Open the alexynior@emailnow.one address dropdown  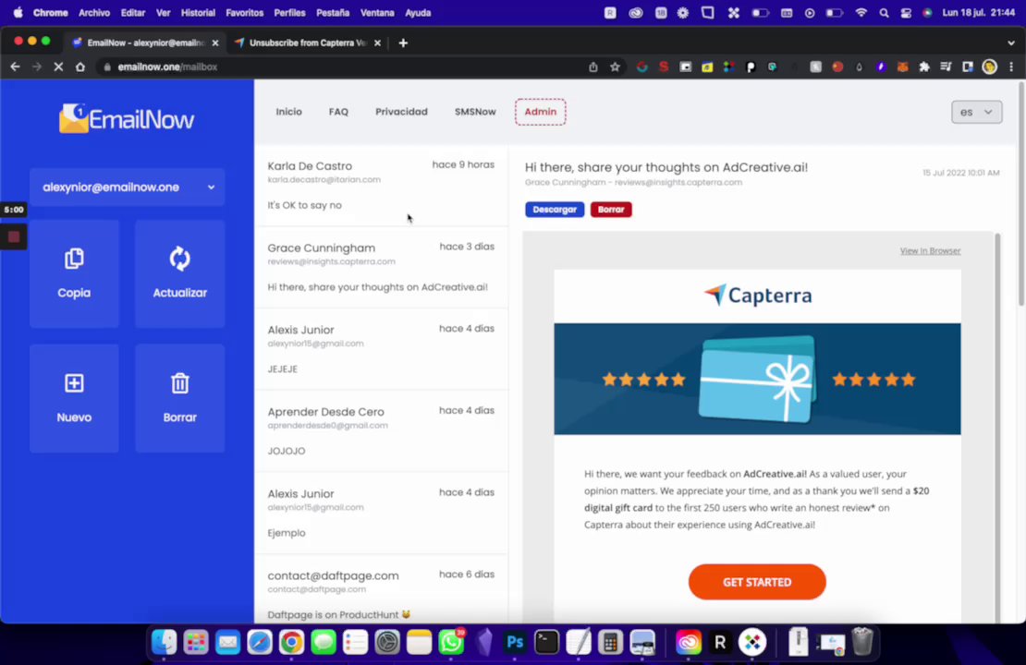[127, 187]
